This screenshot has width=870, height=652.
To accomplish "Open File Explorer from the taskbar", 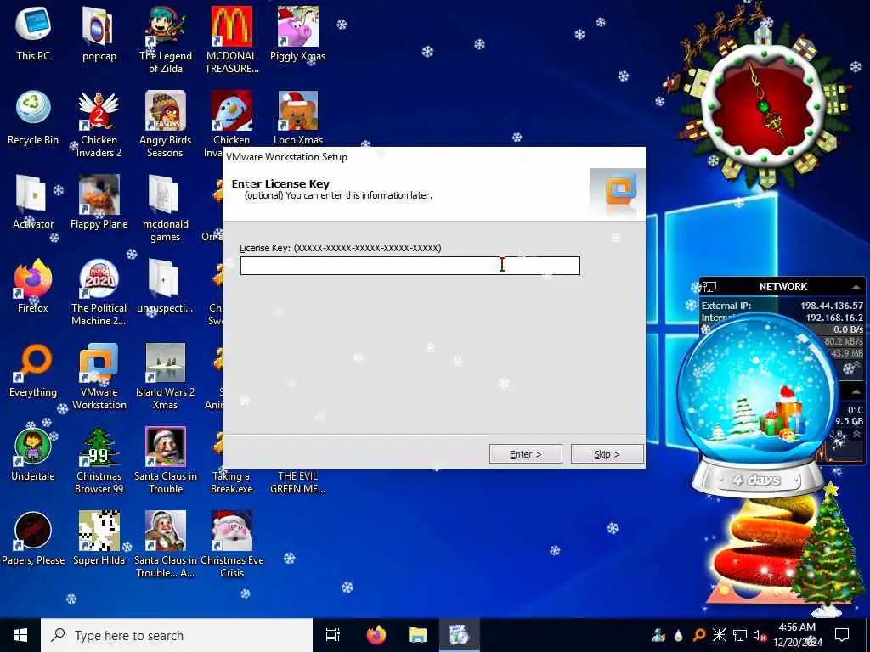I will click(418, 635).
